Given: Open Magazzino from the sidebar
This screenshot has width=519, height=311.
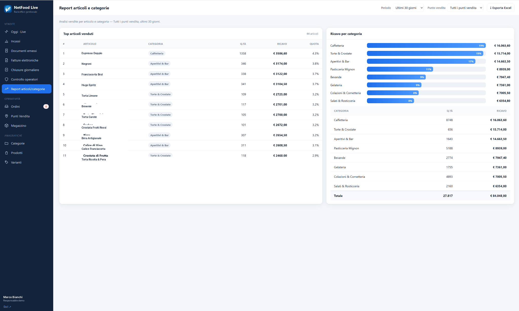Looking at the screenshot, I should 27,126.
